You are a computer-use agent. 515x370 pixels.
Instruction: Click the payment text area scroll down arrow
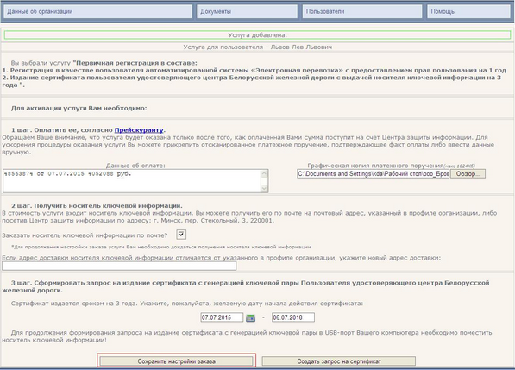tap(264, 188)
